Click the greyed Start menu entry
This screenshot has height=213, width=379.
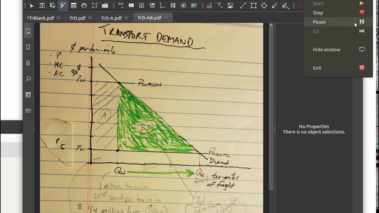[x=338, y=4]
